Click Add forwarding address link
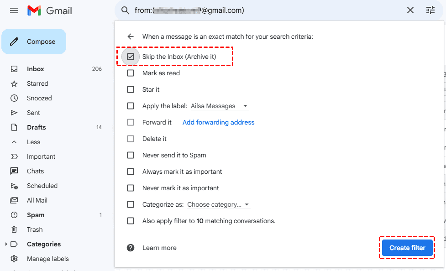The width and height of the screenshot is (446, 271). tap(218, 122)
